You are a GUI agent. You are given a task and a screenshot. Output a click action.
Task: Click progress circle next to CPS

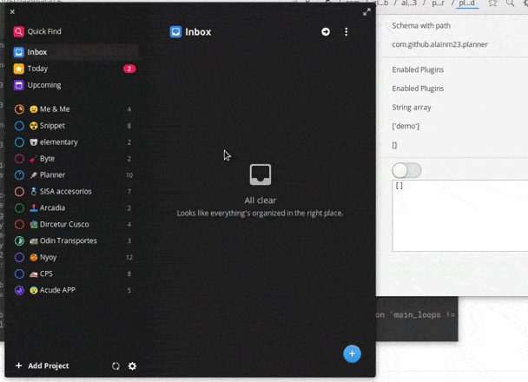coord(19,274)
